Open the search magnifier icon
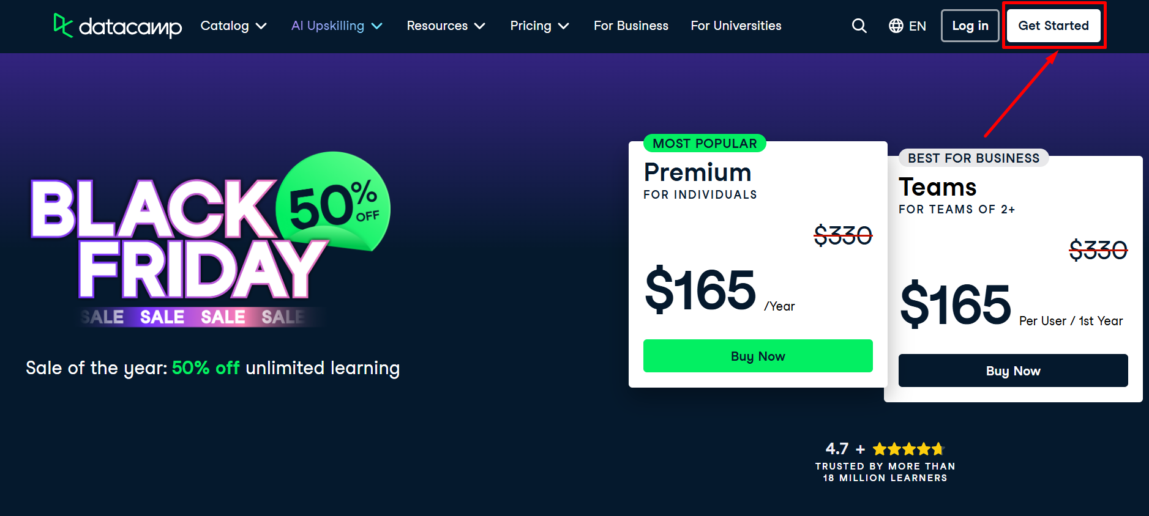The width and height of the screenshot is (1149, 516). pos(859,26)
